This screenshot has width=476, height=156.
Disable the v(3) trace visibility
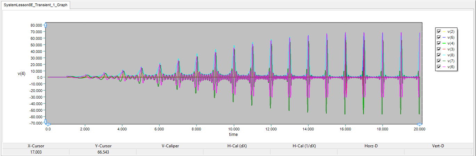pyautogui.click(x=439, y=49)
